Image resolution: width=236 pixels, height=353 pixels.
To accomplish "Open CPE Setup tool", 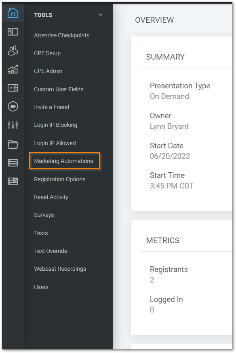I will 47,53.
